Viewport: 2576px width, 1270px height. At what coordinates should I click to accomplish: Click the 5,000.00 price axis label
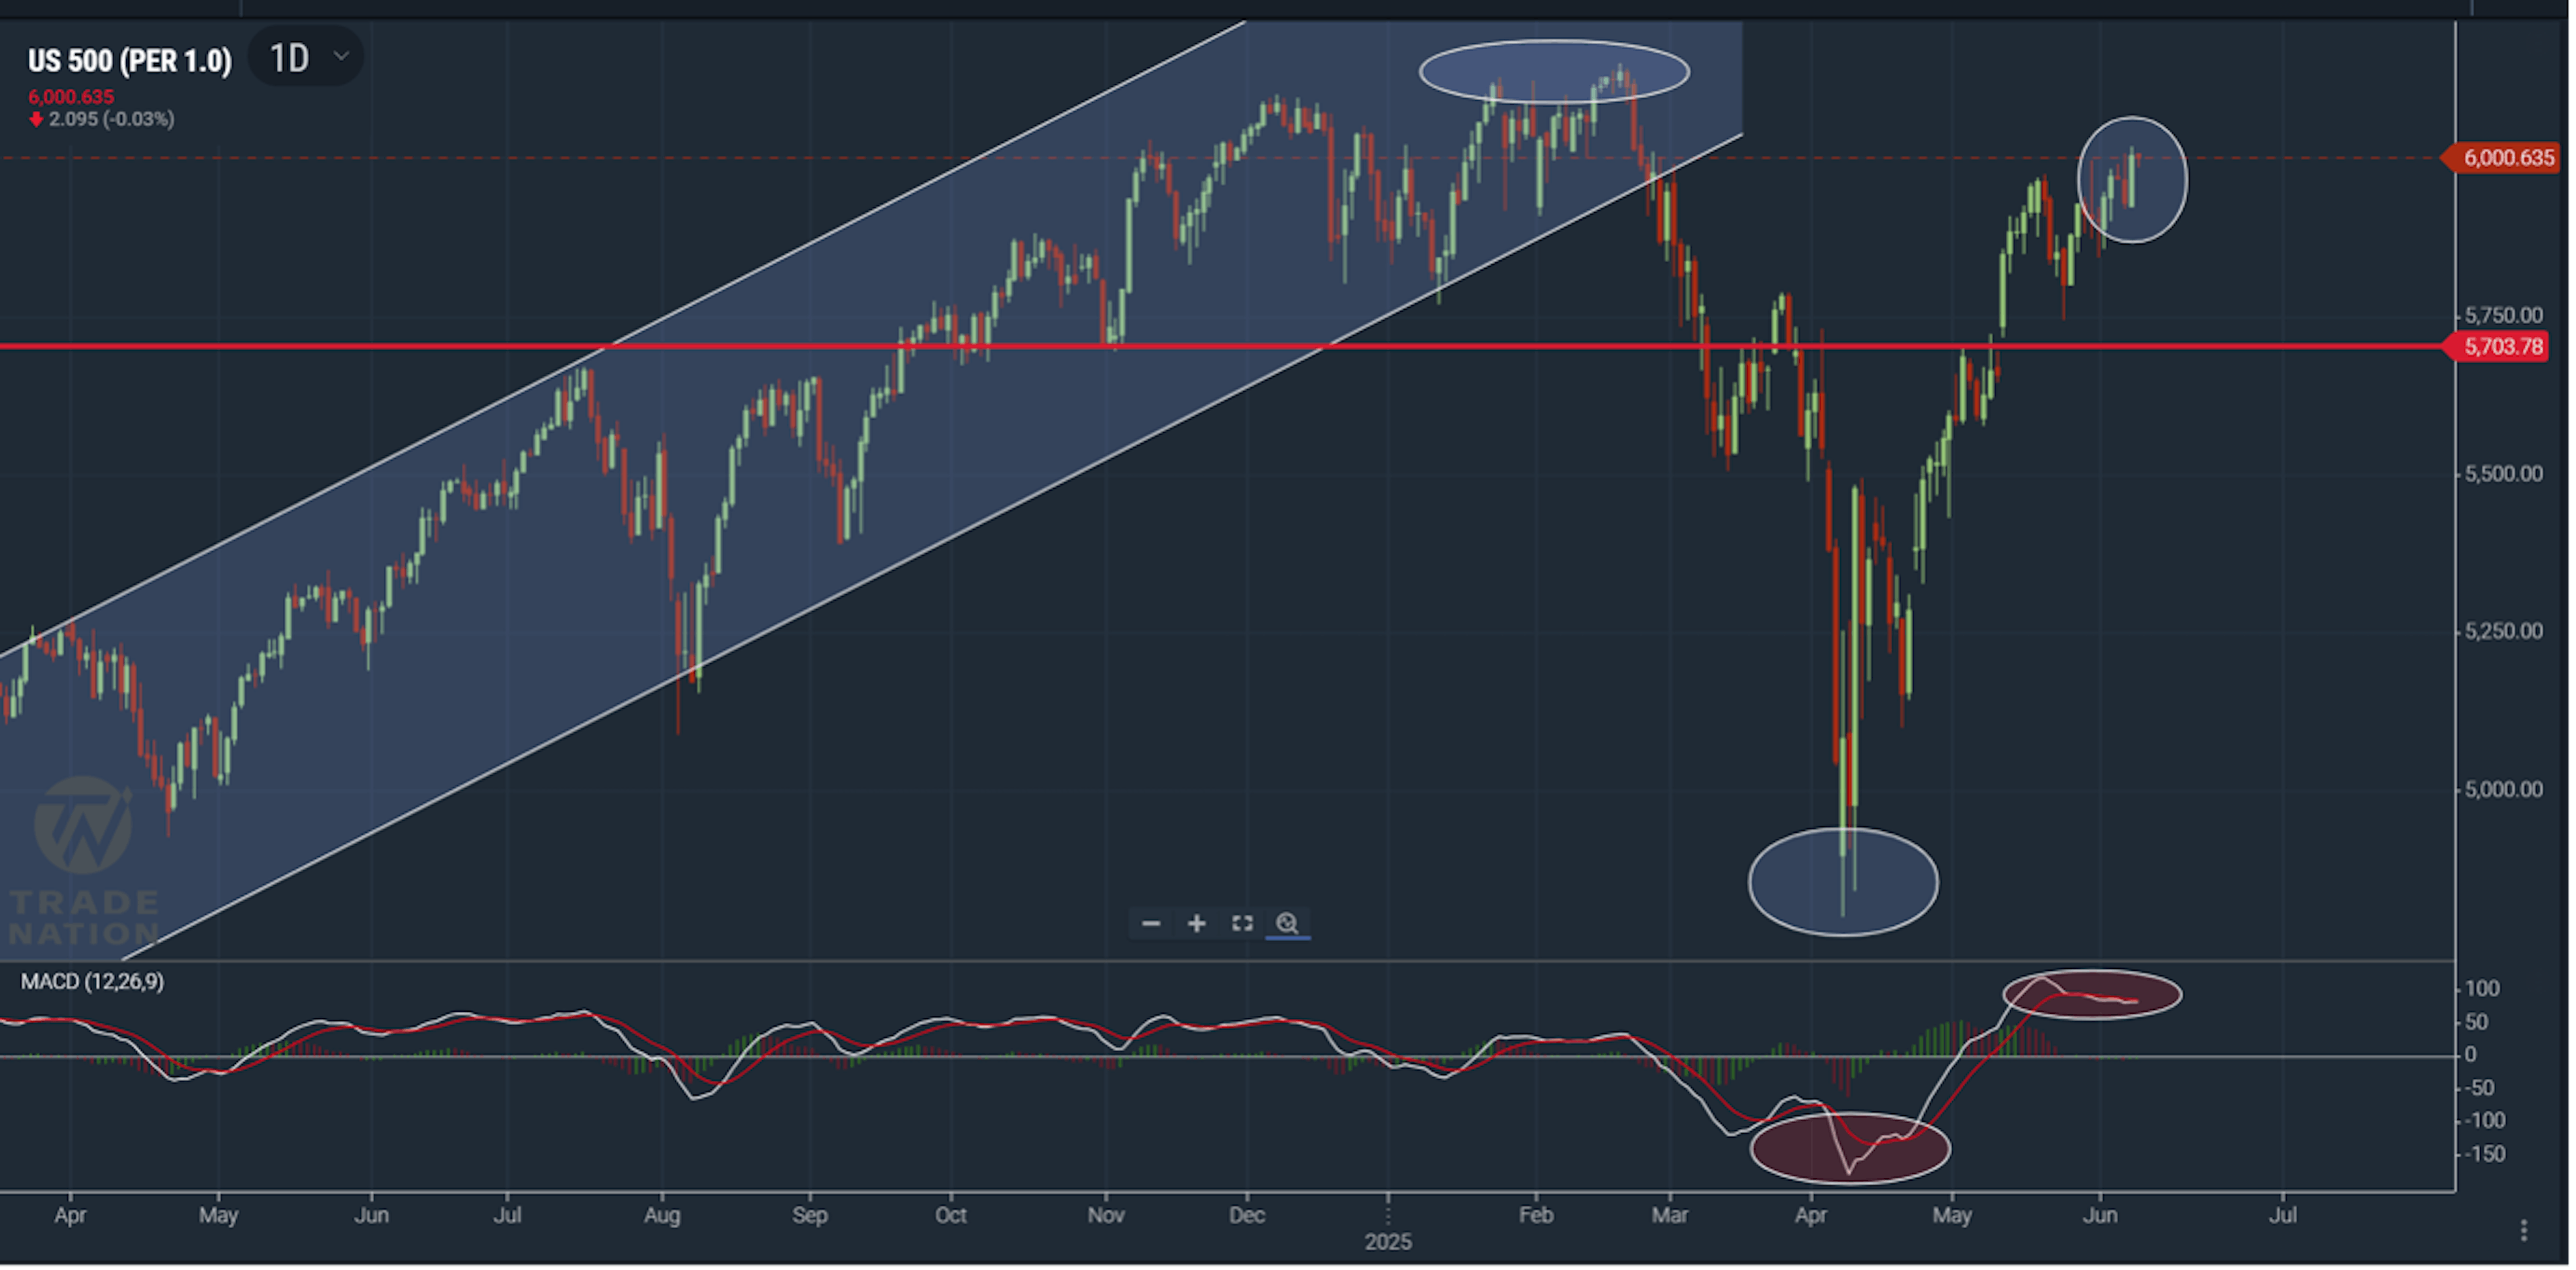tap(2504, 791)
